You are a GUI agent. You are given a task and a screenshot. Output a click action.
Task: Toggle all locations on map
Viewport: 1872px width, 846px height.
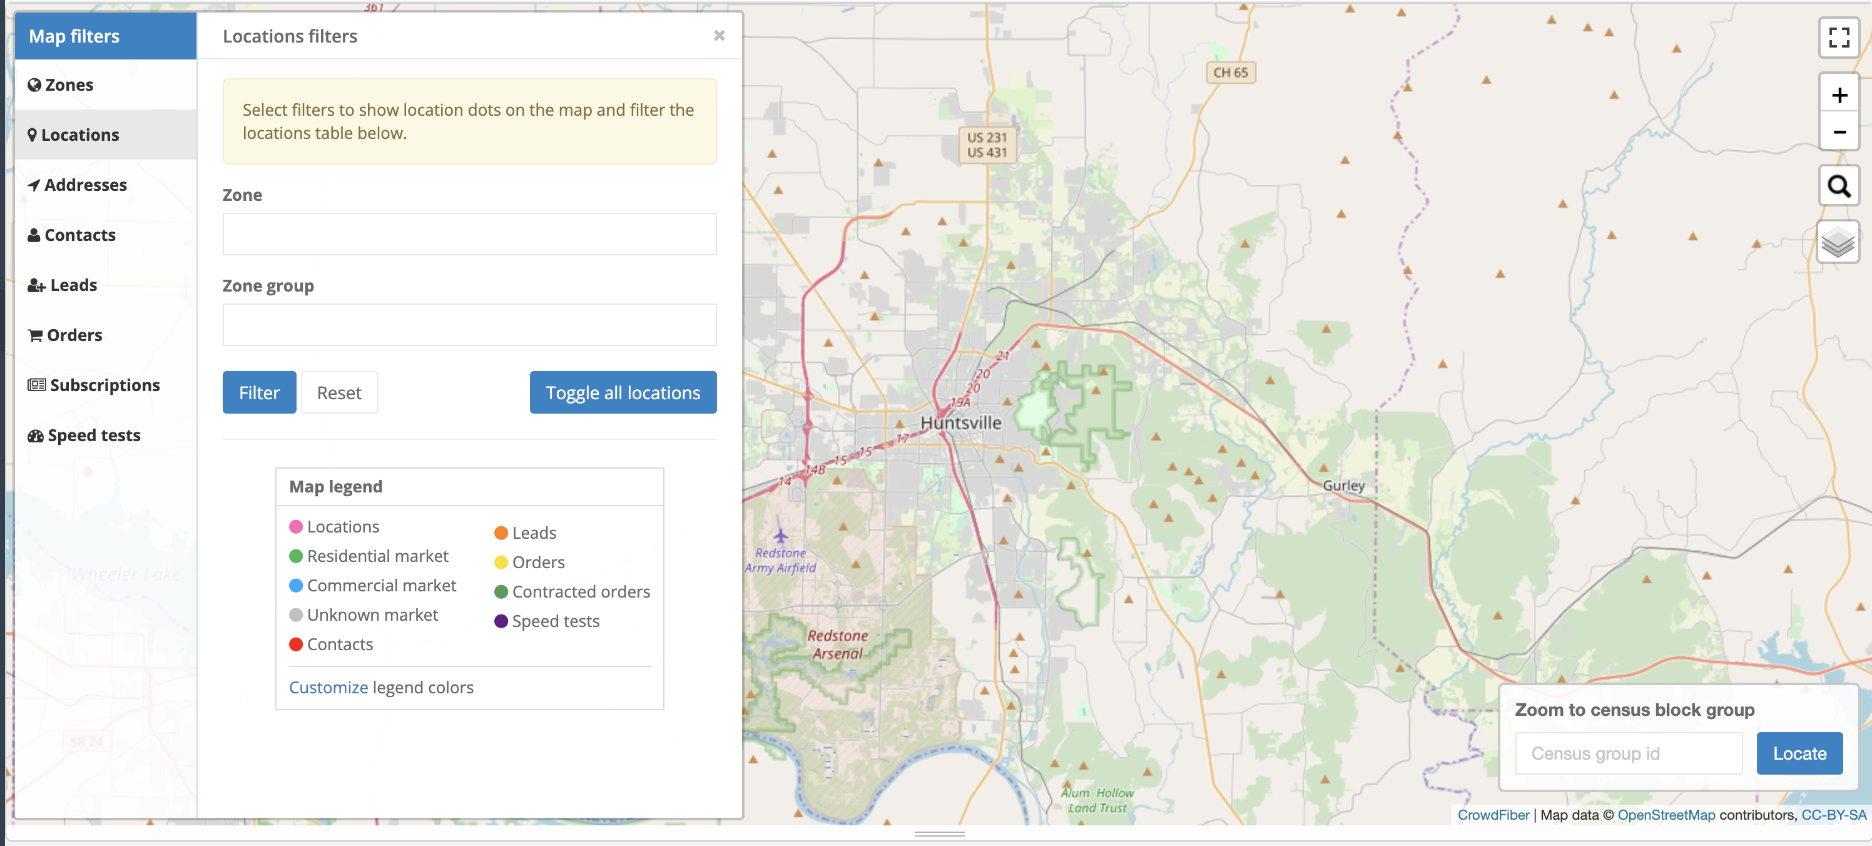click(x=623, y=393)
